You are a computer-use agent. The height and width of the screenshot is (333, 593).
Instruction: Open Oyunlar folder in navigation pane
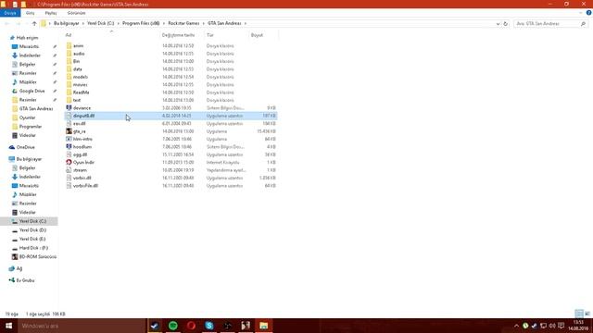point(27,117)
